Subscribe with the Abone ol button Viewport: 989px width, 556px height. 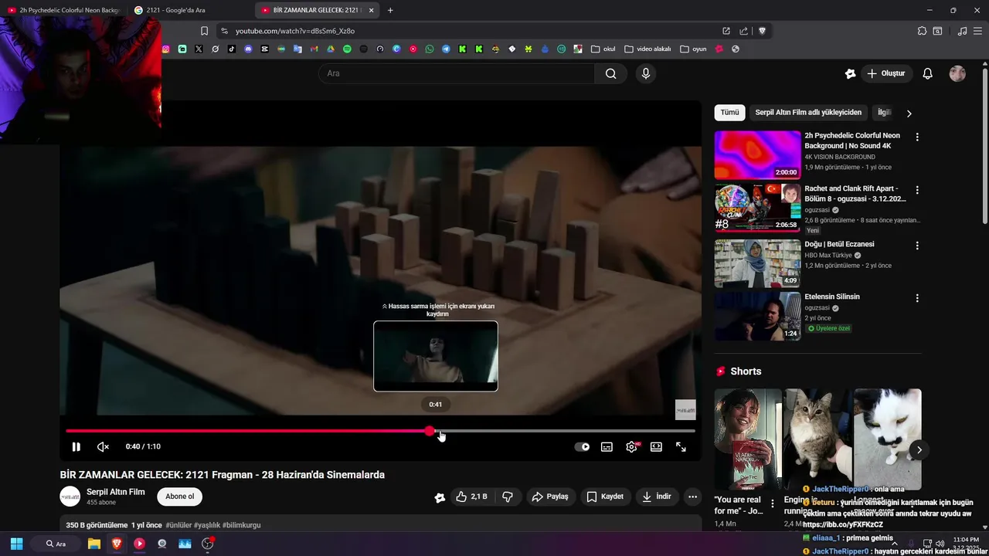coord(180,497)
